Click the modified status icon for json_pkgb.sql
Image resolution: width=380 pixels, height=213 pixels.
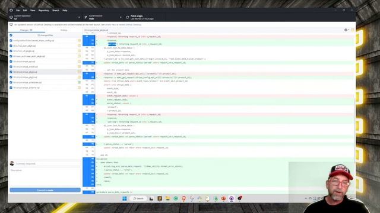pyautogui.click(x=79, y=46)
